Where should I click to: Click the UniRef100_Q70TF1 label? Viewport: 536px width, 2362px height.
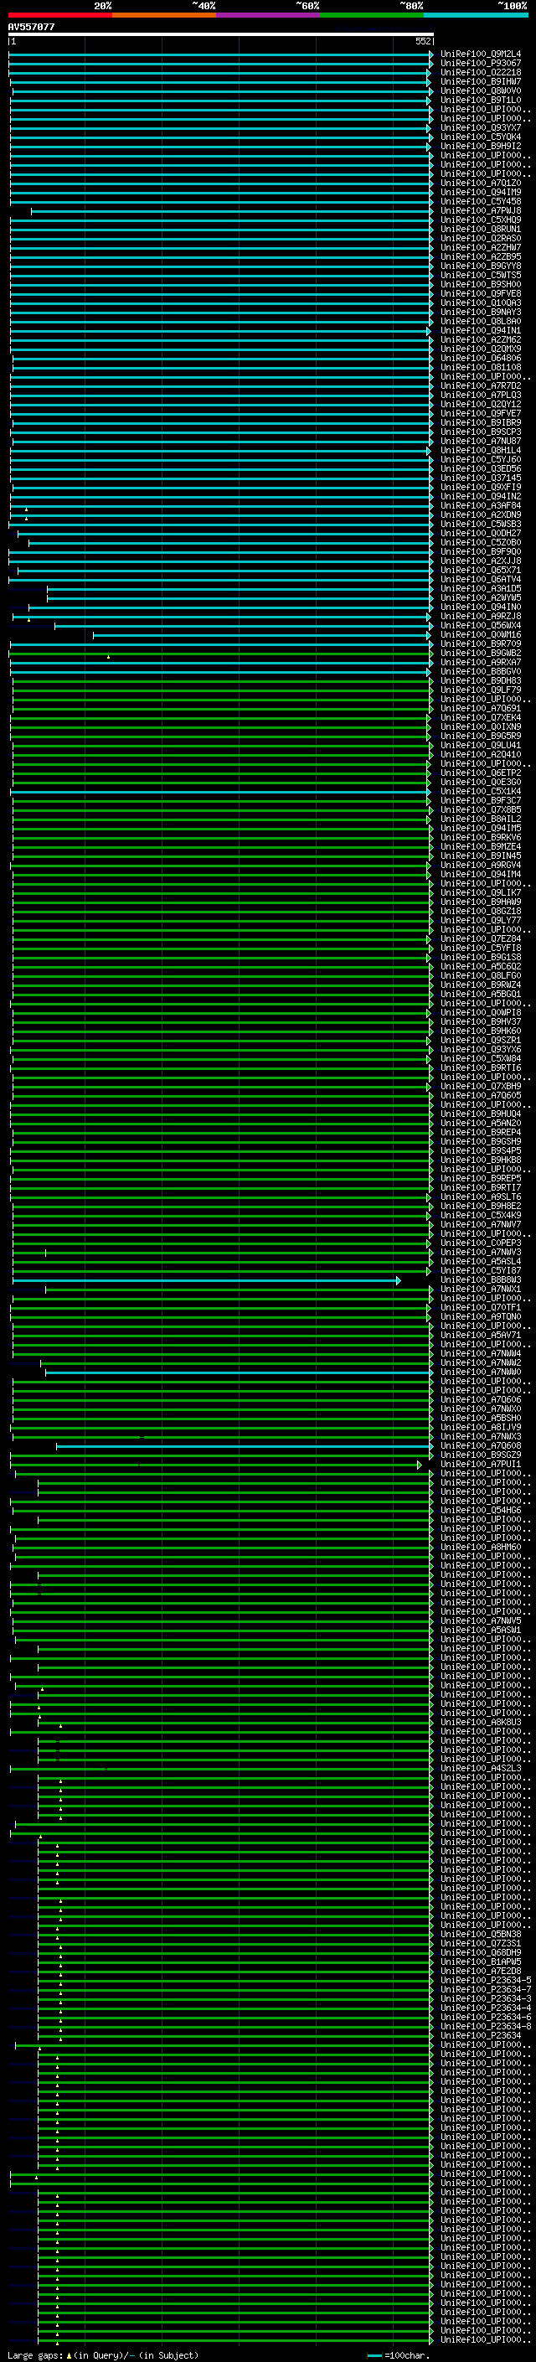(480, 1309)
